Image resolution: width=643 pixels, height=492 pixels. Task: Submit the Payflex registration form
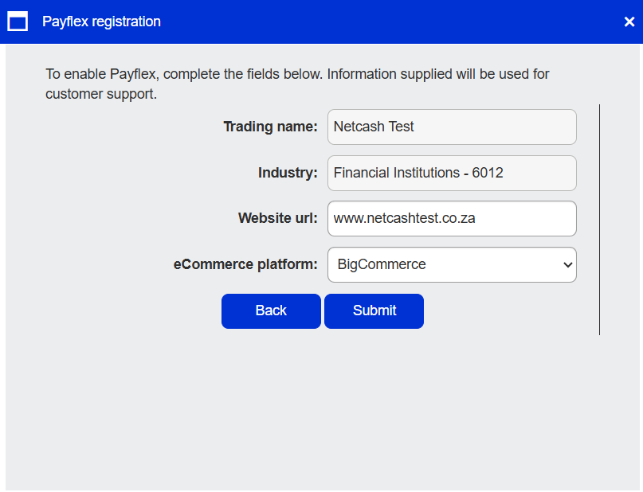(374, 310)
